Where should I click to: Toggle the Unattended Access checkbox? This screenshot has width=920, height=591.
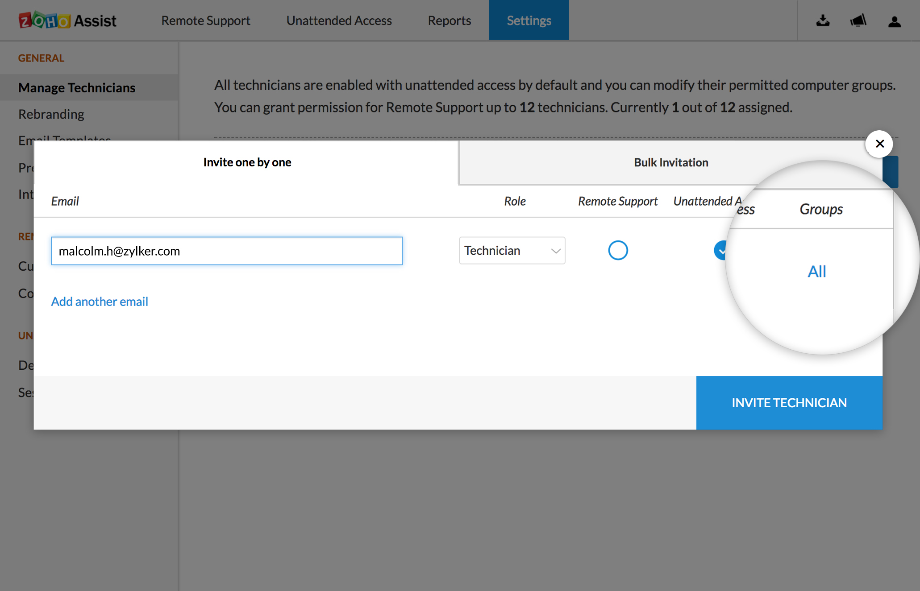click(720, 250)
